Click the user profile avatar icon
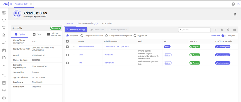 click(233, 4)
